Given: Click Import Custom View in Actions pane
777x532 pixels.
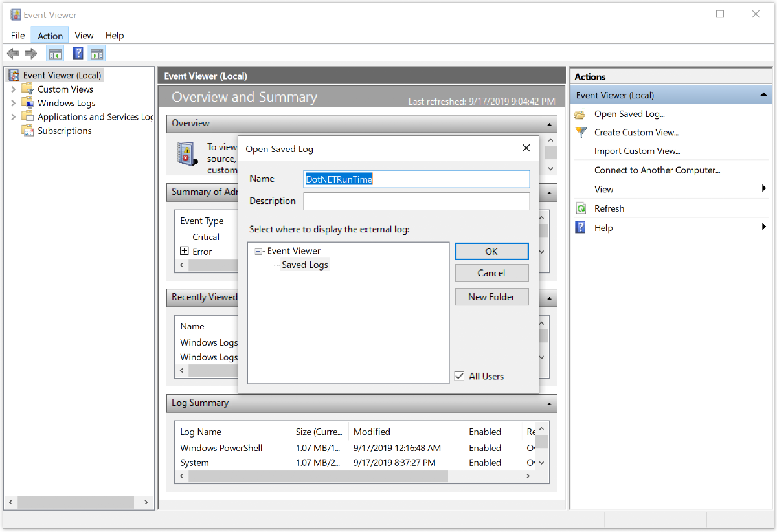Looking at the screenshot, I should click(637, 151).
